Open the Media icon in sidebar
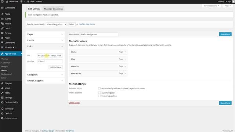This screenshot has width=235, height=132. [x=2, y=23]
